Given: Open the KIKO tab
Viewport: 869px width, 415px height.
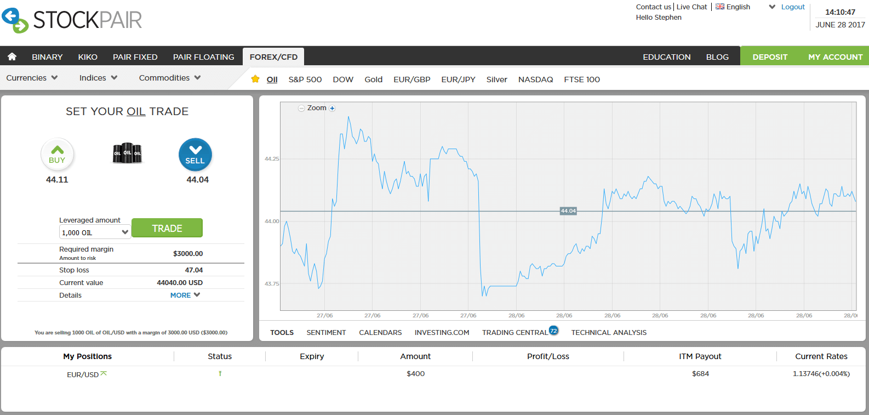Looking at the screenshot, I should 88,57.
